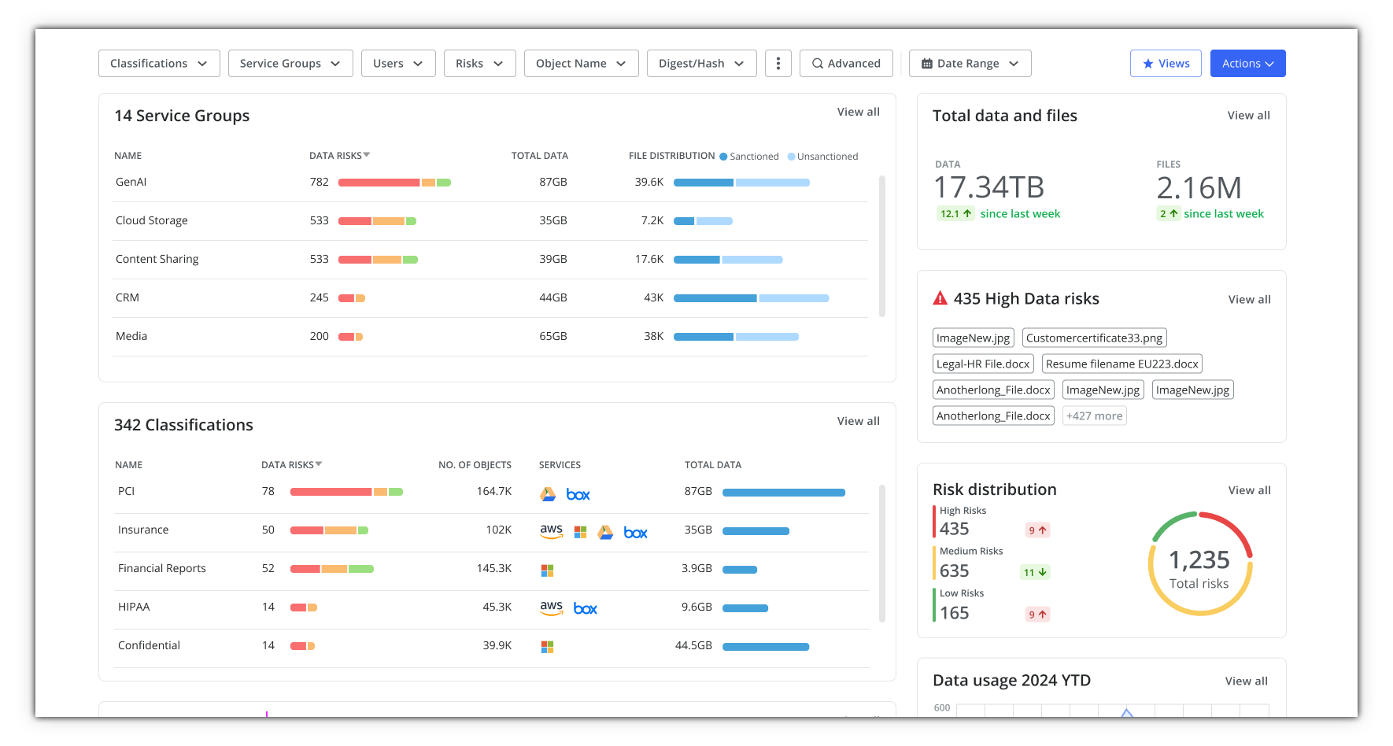Toggle the Sanctioned legend indicator
1393x746 pixels.
pyautogui.click(x=723, y=157)
